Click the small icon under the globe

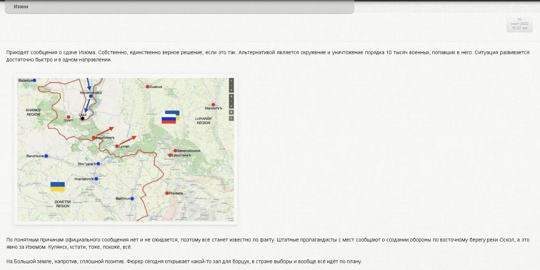point(231,101)
